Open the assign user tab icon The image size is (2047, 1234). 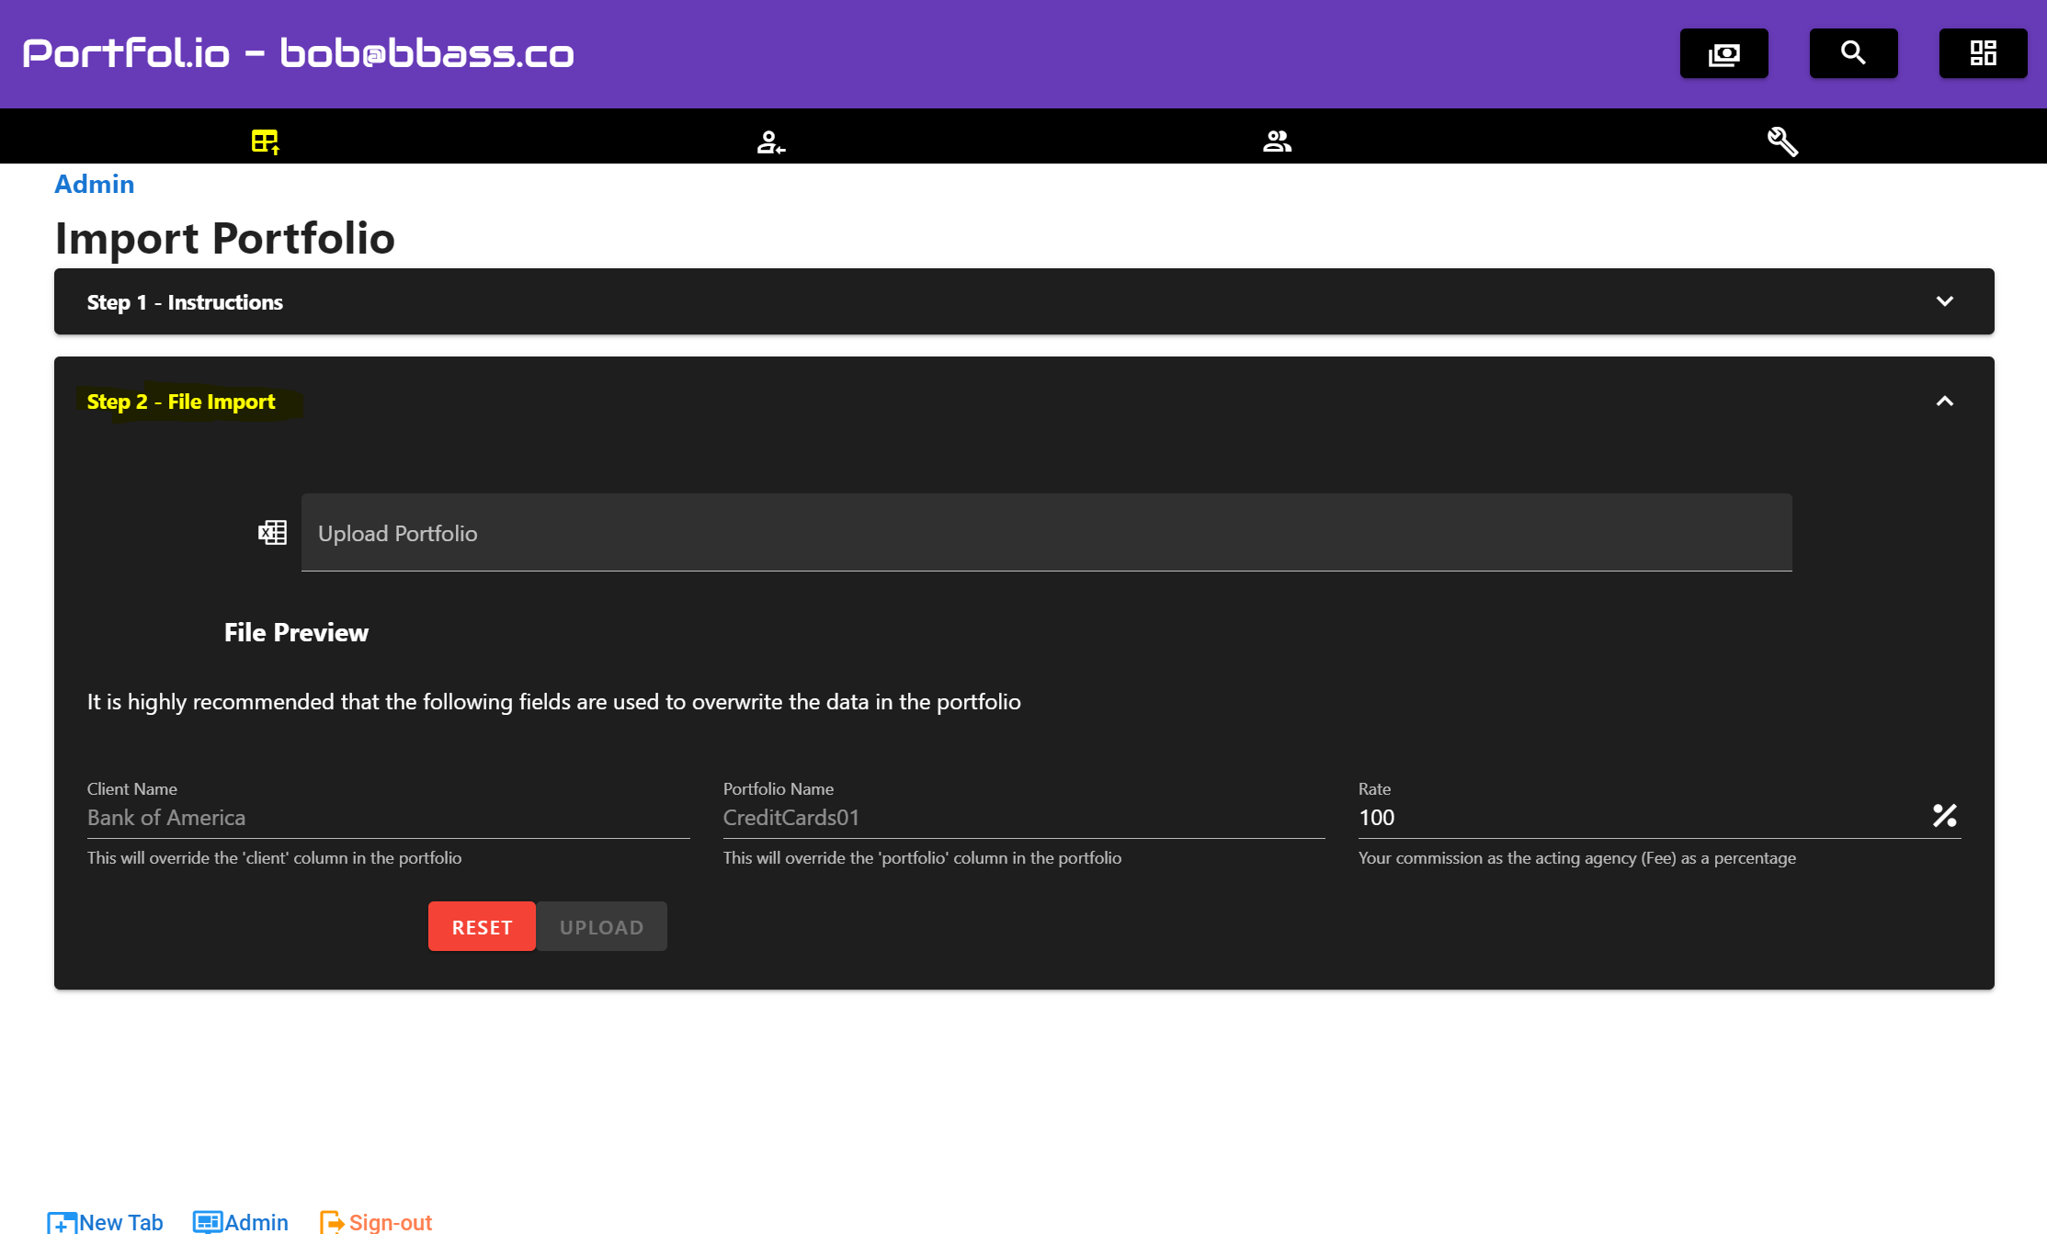pos(770,142)
